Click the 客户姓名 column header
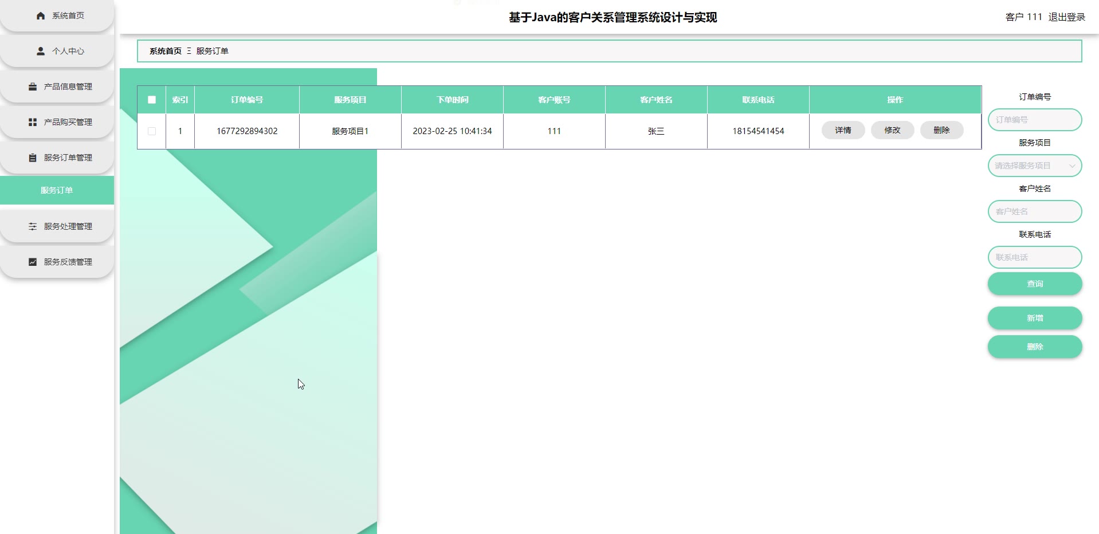Viewport: 1099px width, 534px height. 656,100
